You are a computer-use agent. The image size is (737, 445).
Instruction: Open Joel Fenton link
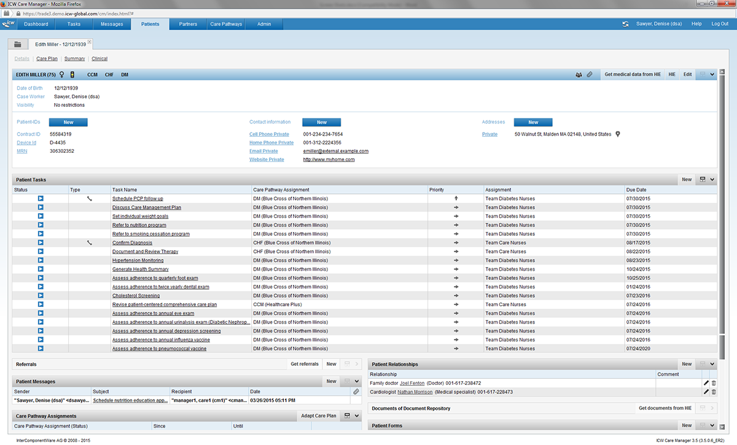pyautogui.click(x=412, y=383)
